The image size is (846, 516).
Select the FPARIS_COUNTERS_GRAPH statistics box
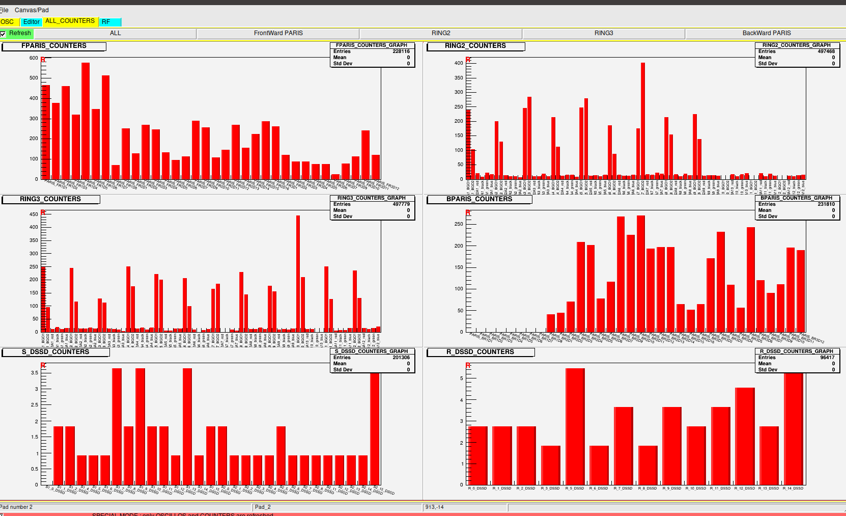[372, 55]
